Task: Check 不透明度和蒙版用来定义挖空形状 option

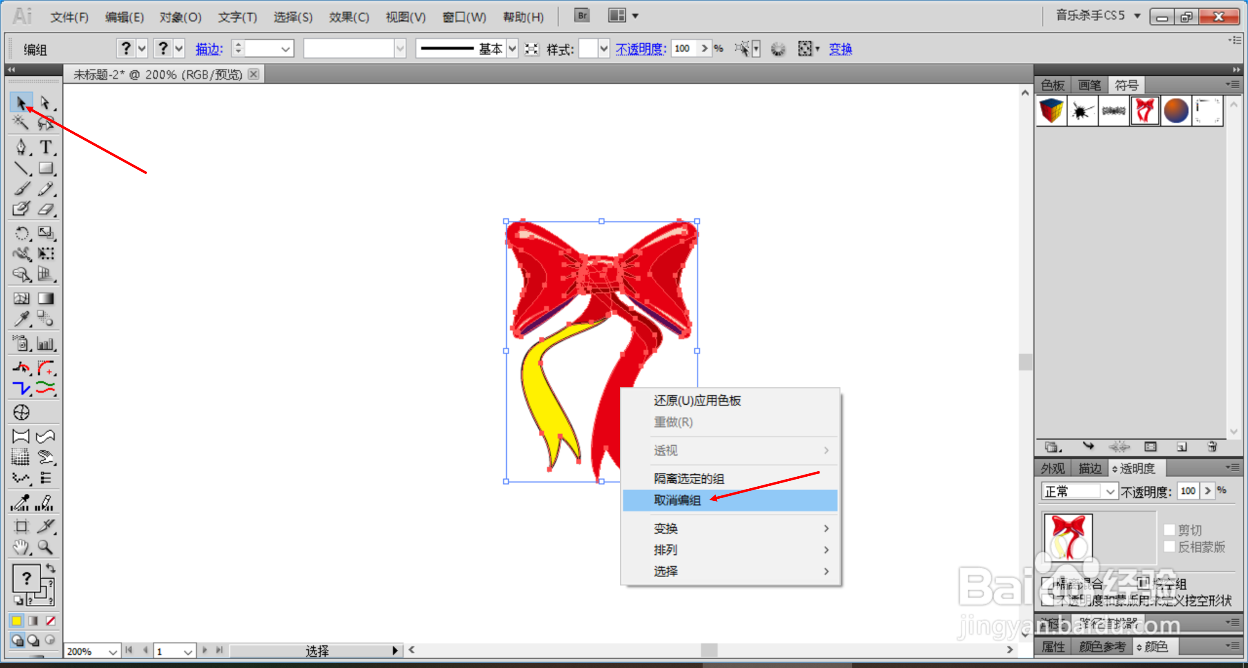Action: pos(1047,600)
